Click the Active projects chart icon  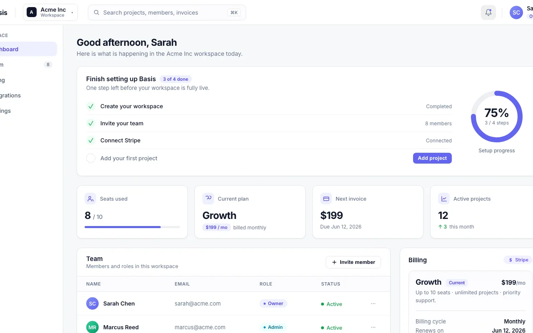[444, 199]
